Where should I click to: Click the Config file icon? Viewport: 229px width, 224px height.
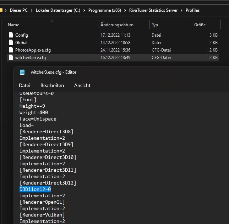tap(11, 35)
